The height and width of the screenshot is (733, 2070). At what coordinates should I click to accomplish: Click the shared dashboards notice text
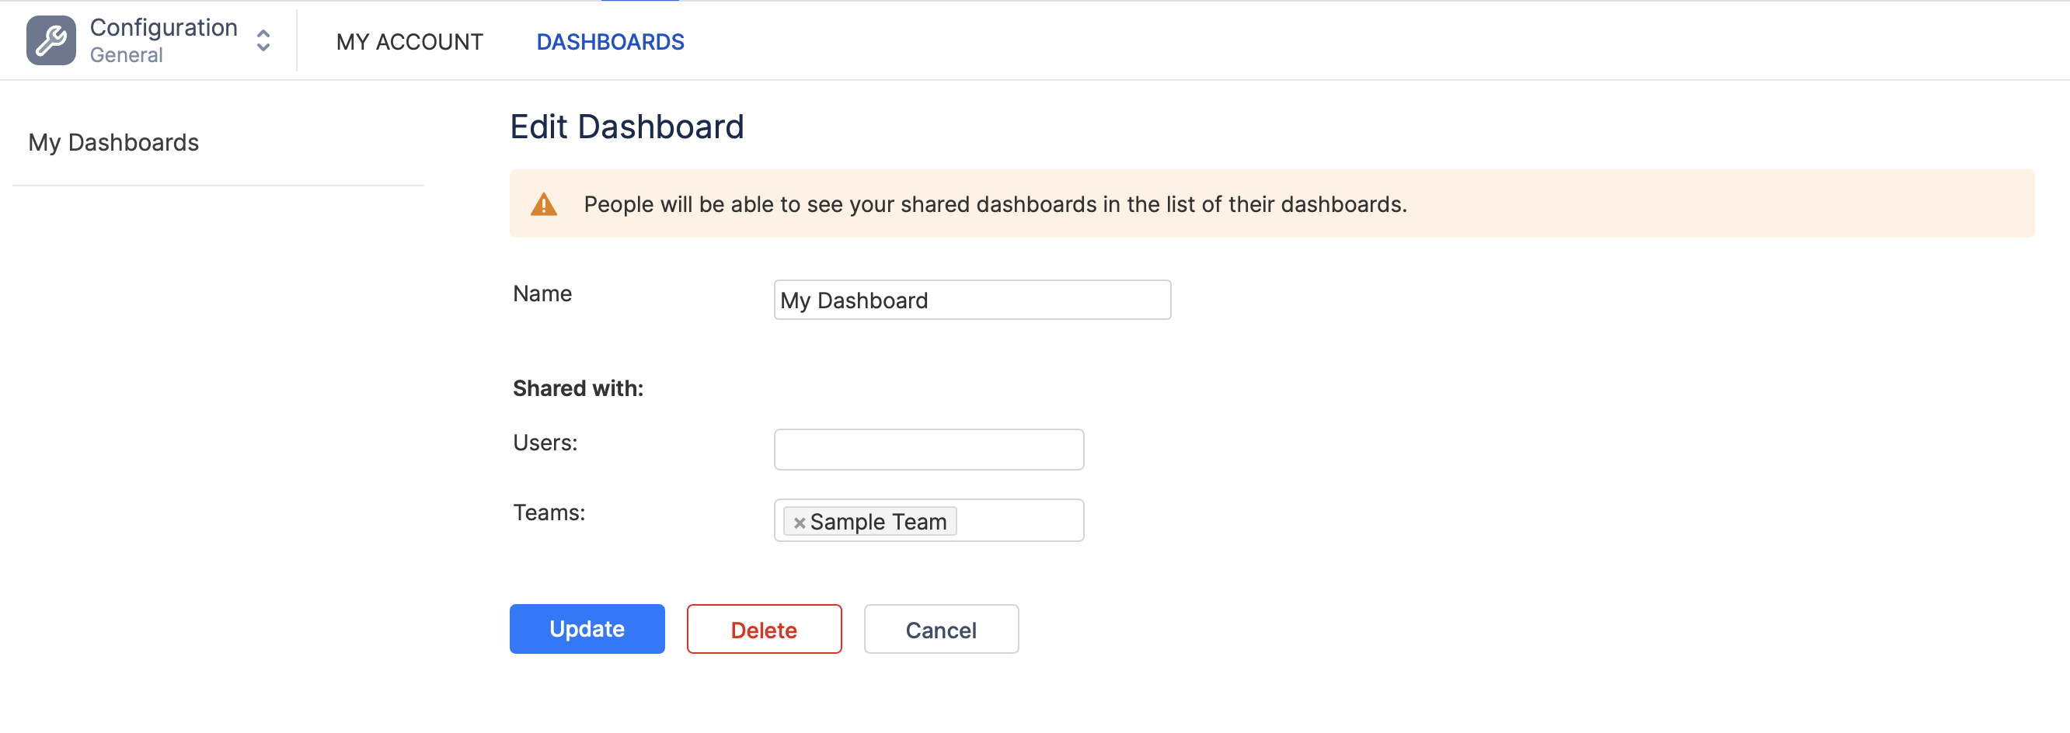tap(995, 205)
